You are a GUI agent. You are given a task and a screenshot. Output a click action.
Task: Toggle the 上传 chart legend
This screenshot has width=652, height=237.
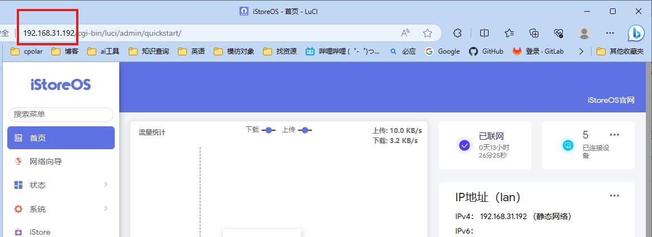click(297, 130)
